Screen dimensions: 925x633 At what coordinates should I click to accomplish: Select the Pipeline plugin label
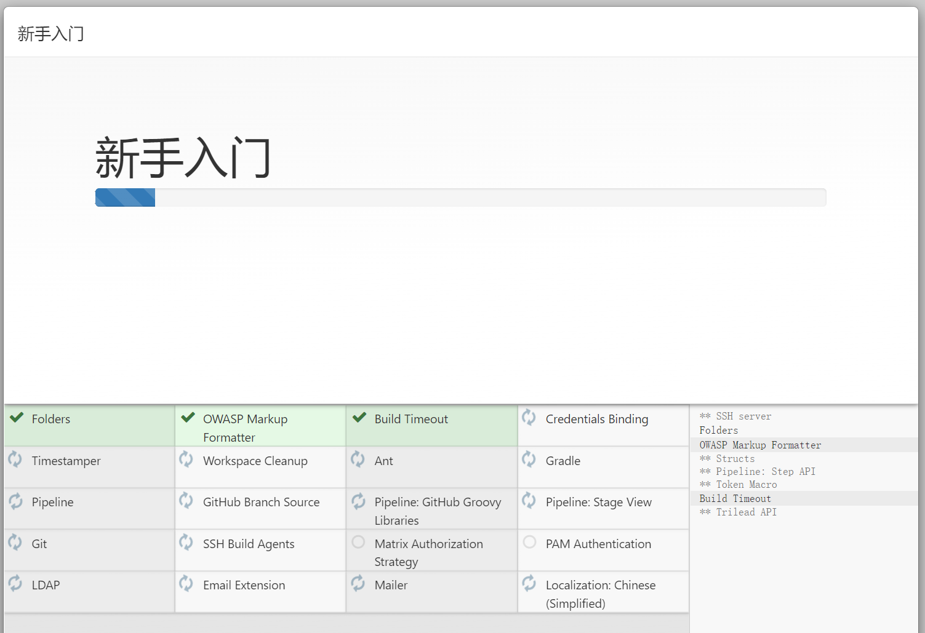53,502
